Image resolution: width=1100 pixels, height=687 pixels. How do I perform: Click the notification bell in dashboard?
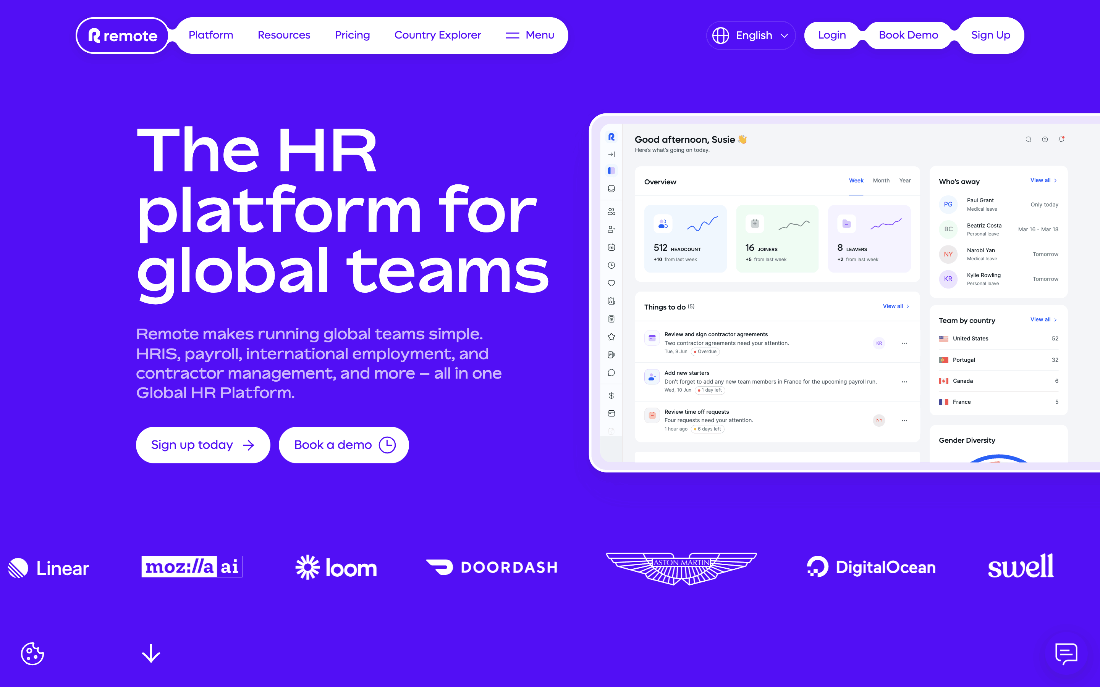[1061, 139]
